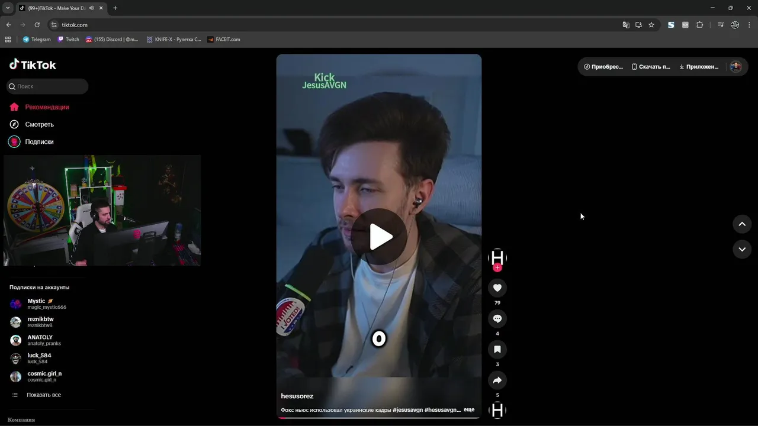This screenshot has height=426, width=758.
Task: Open the hesusorez username link
Action: click(x=297, y=396)
